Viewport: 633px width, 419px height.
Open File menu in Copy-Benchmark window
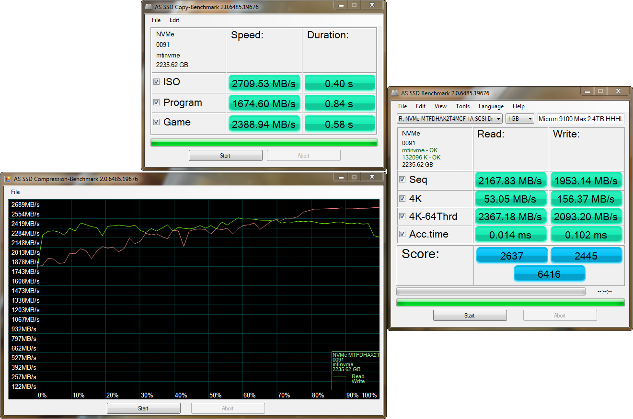(156, 20)
